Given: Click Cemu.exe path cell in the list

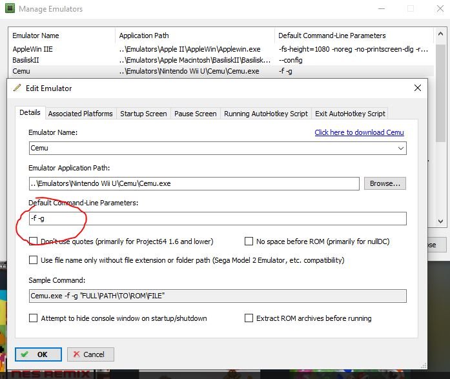Looking at the screenshot, I should tap(189, 71).
